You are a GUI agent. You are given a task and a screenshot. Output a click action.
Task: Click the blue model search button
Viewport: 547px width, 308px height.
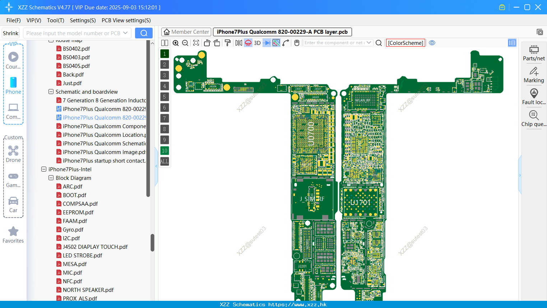coord(144,33)
